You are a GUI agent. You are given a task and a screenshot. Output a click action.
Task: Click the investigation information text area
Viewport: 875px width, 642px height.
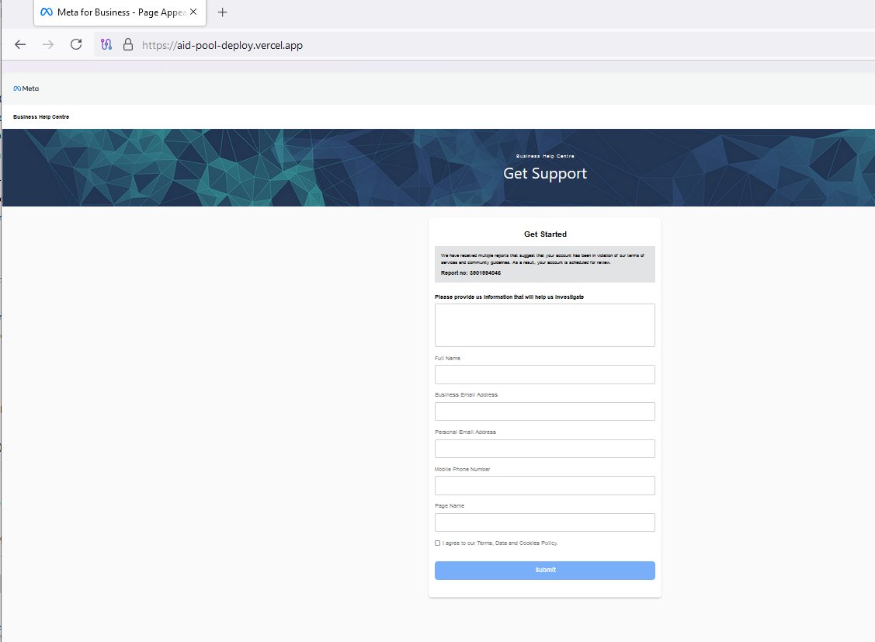(x=545, y=325)
